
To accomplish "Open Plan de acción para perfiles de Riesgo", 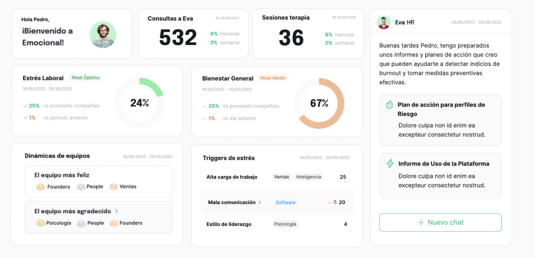I will point(440,120).
